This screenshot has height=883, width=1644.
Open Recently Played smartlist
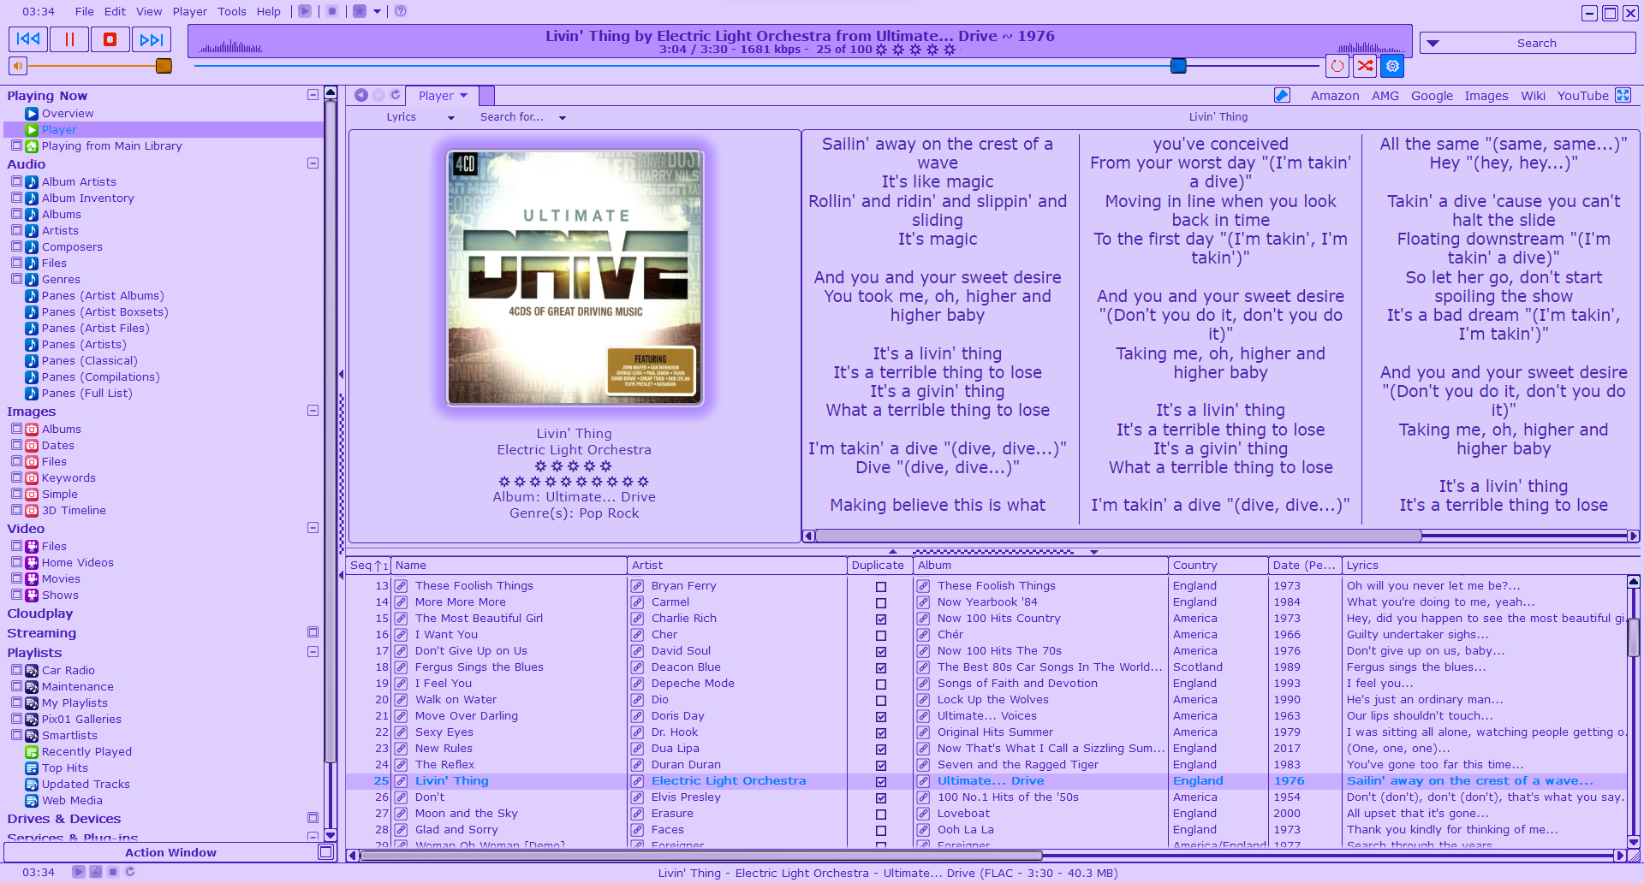[86, 751]
